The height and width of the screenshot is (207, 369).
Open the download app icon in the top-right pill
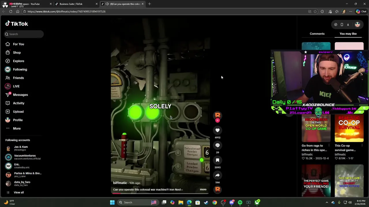pos(348,24)
